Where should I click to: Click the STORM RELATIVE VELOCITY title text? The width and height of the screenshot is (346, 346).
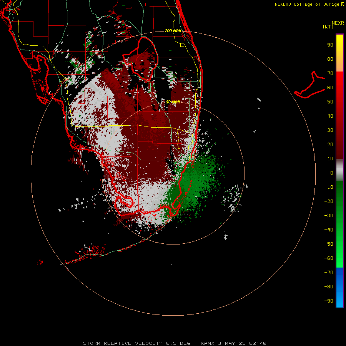point(123,343)
